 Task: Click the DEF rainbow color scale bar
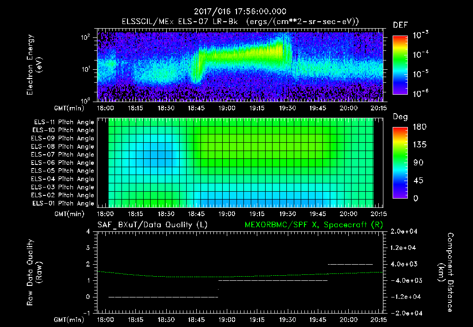400,65
